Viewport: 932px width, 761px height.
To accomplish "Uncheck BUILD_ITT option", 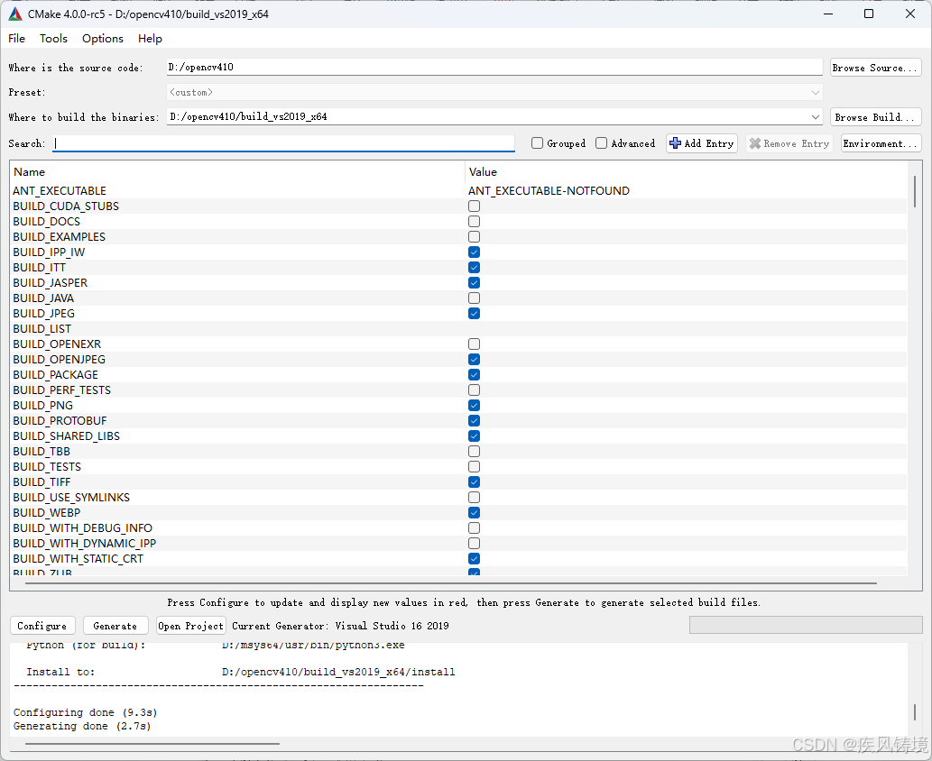I will click(x=474, y=267).
